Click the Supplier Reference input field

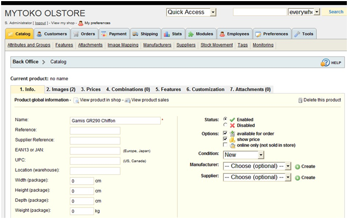tap(95, 140)
